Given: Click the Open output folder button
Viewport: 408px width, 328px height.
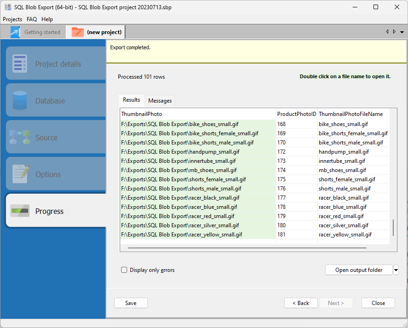Looking at the screenshot, I should click(359, 270).
